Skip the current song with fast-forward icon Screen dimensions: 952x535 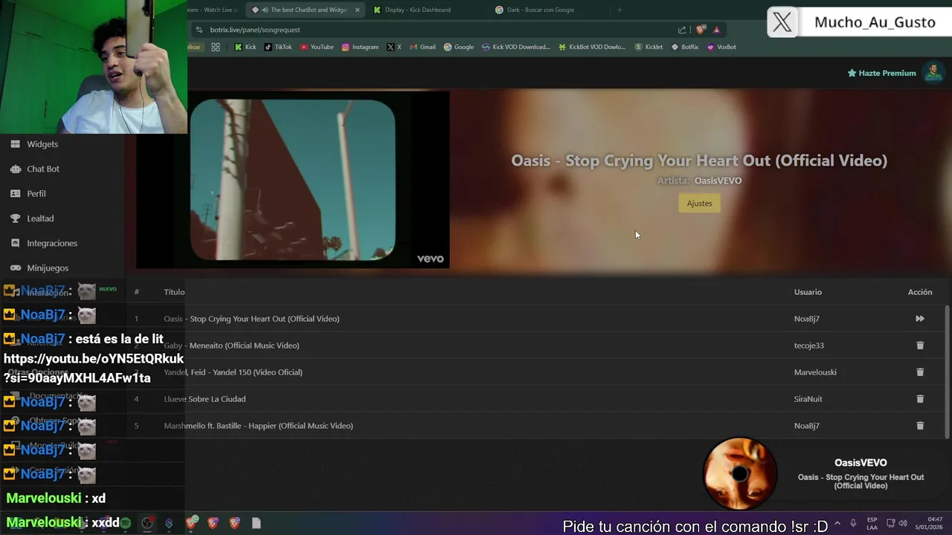tap(920, 319)
